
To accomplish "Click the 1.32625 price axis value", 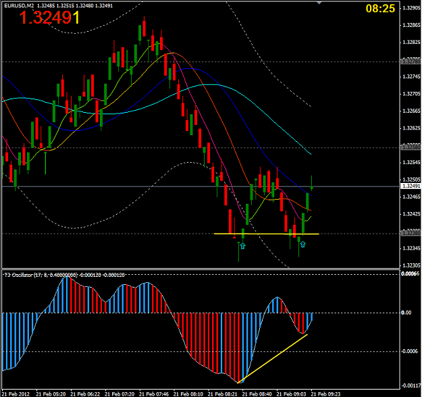I will tap(411, 128).
